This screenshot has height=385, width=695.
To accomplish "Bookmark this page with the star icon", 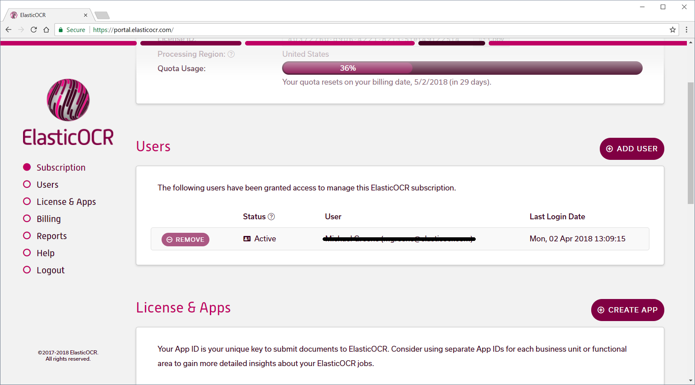I will pos(672,30).
